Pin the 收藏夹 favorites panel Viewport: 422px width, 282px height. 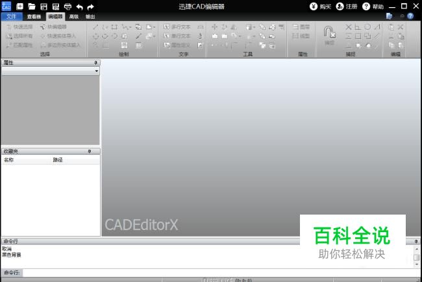click(x=90, y=151)
